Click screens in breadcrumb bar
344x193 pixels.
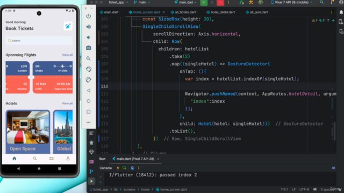[129, 189]
